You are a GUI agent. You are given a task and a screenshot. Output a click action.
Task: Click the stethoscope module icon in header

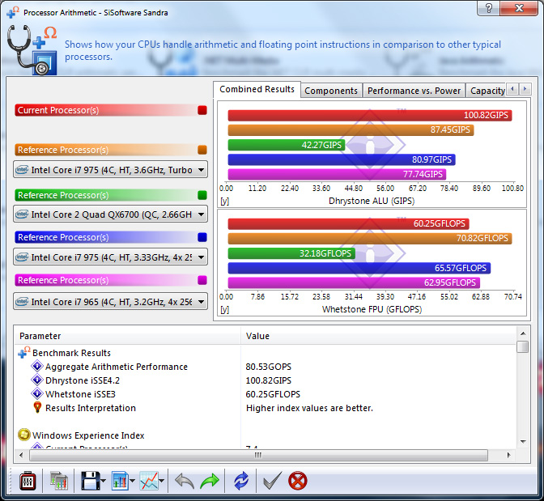pyautogui.click(x=32, y=51)
